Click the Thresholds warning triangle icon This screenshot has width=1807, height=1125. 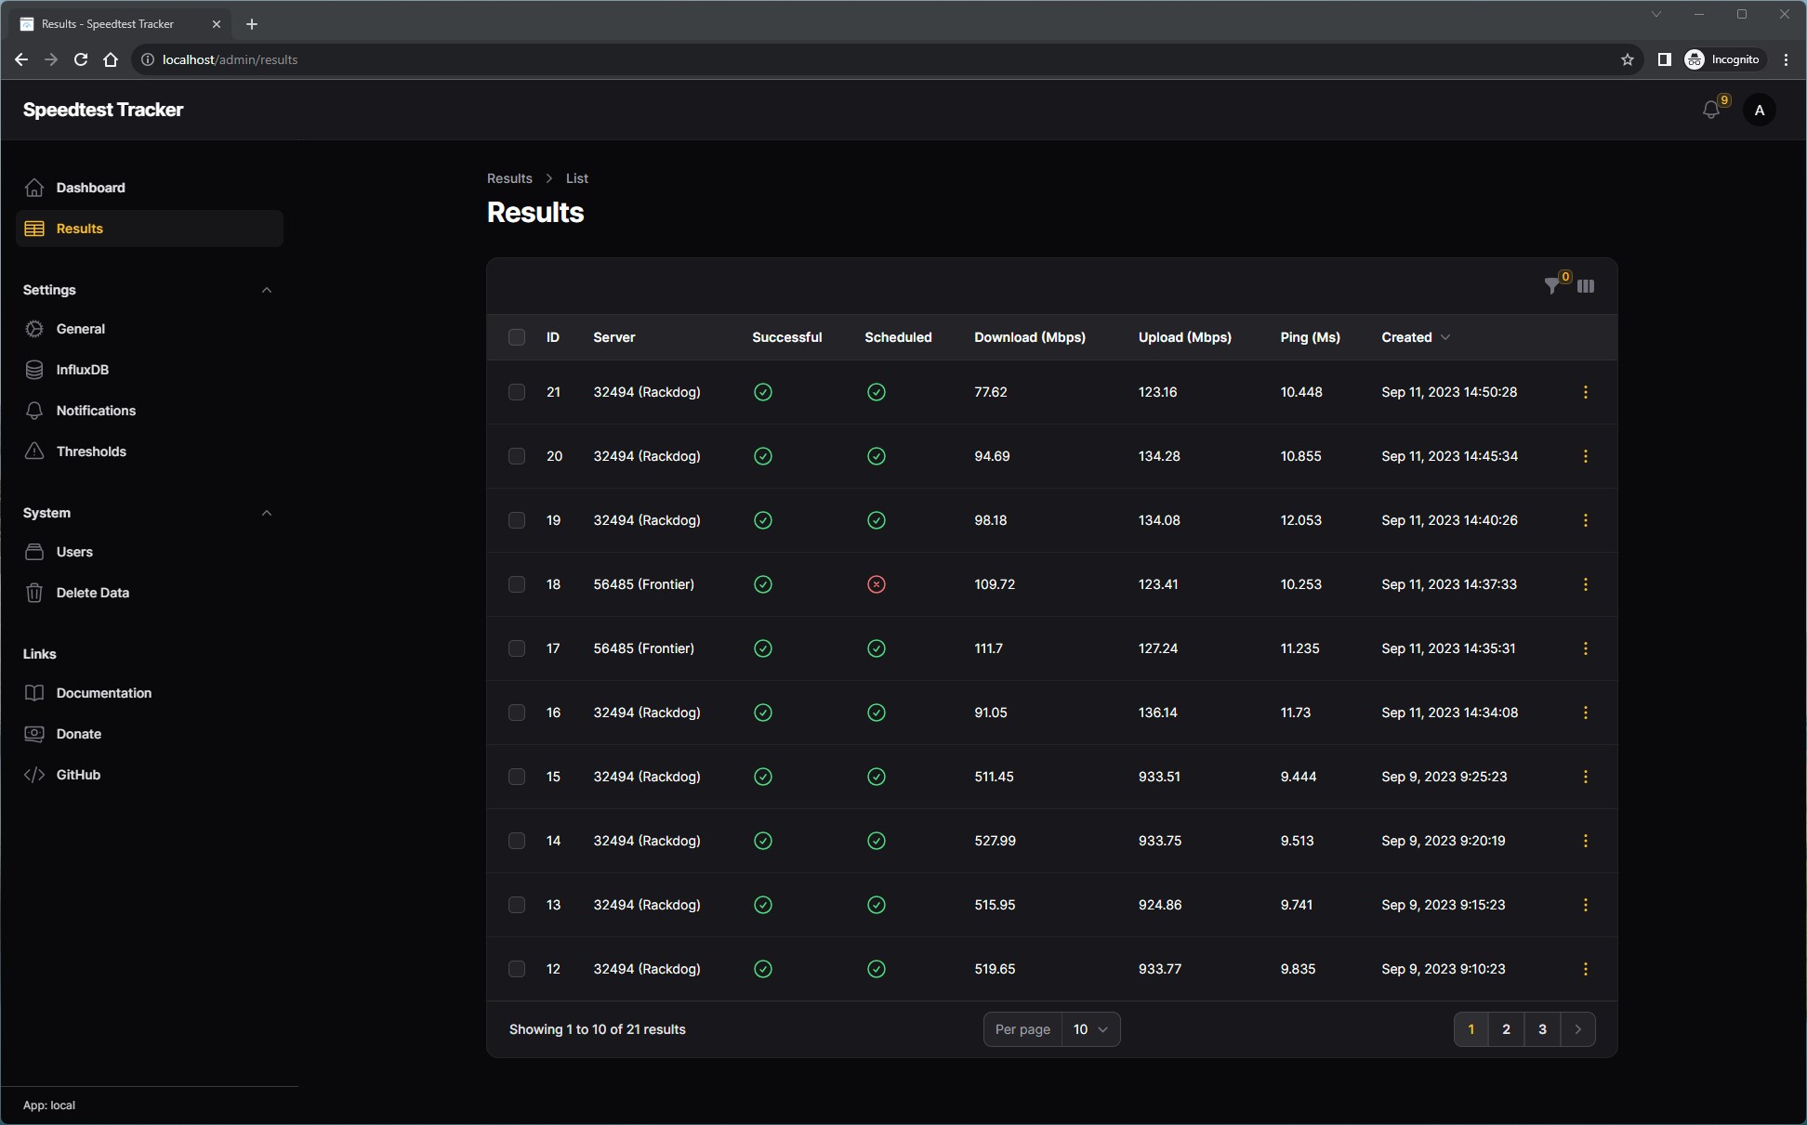click(x=34, y=451)
